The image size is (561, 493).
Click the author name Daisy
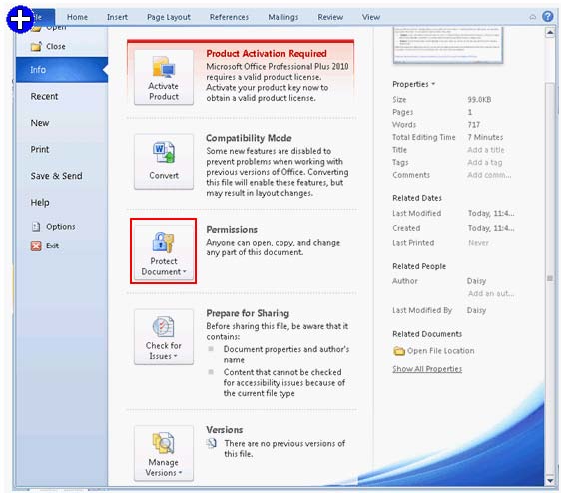click(476, 281)
